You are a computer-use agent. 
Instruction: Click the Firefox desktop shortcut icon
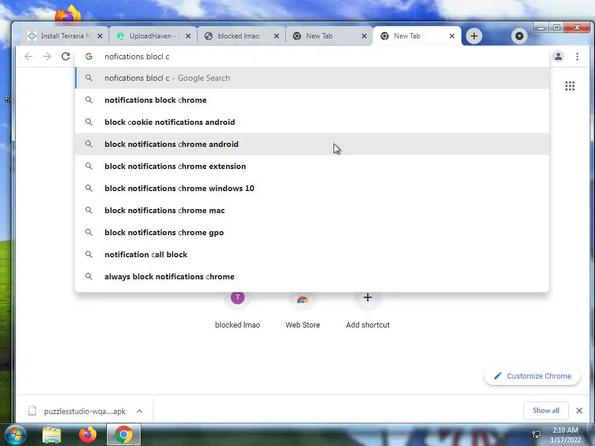coord(68,14)
